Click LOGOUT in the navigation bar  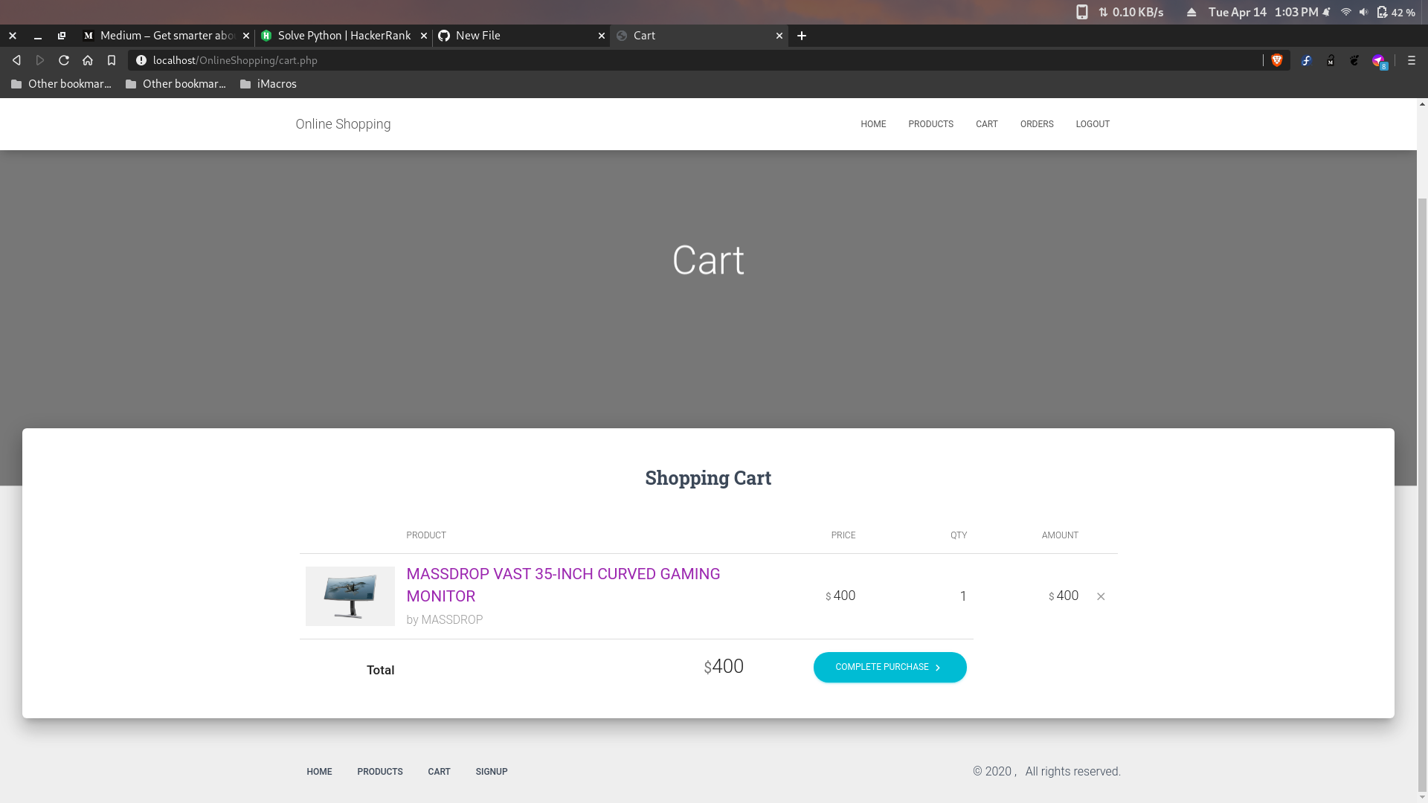(x=1092, y=124)
